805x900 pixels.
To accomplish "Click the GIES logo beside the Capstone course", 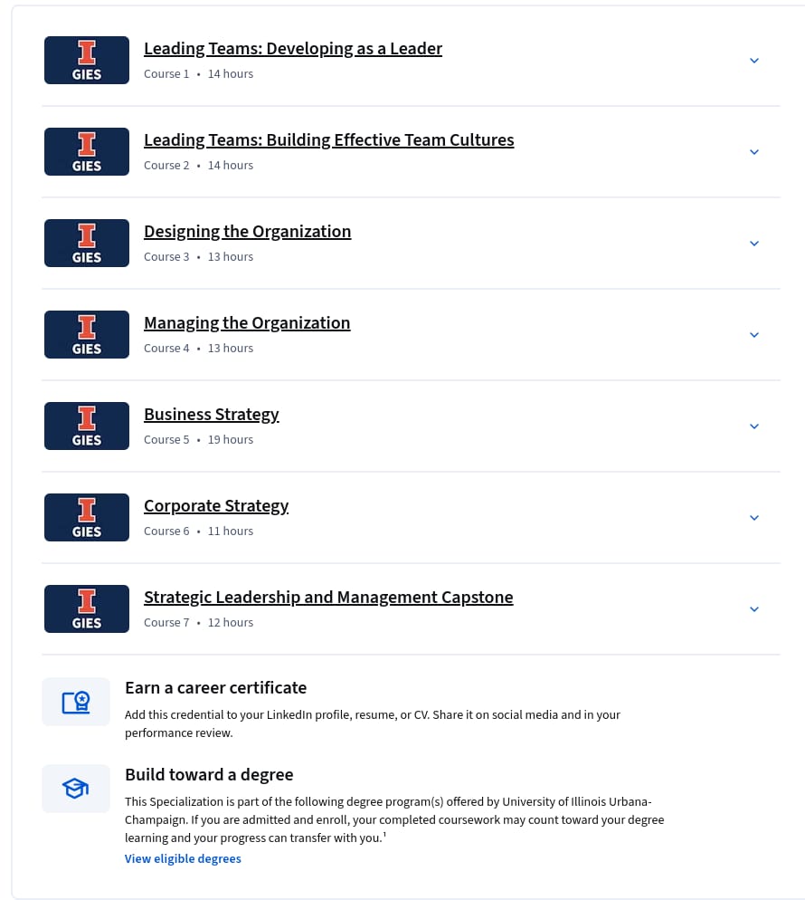I will click(87, 609).
